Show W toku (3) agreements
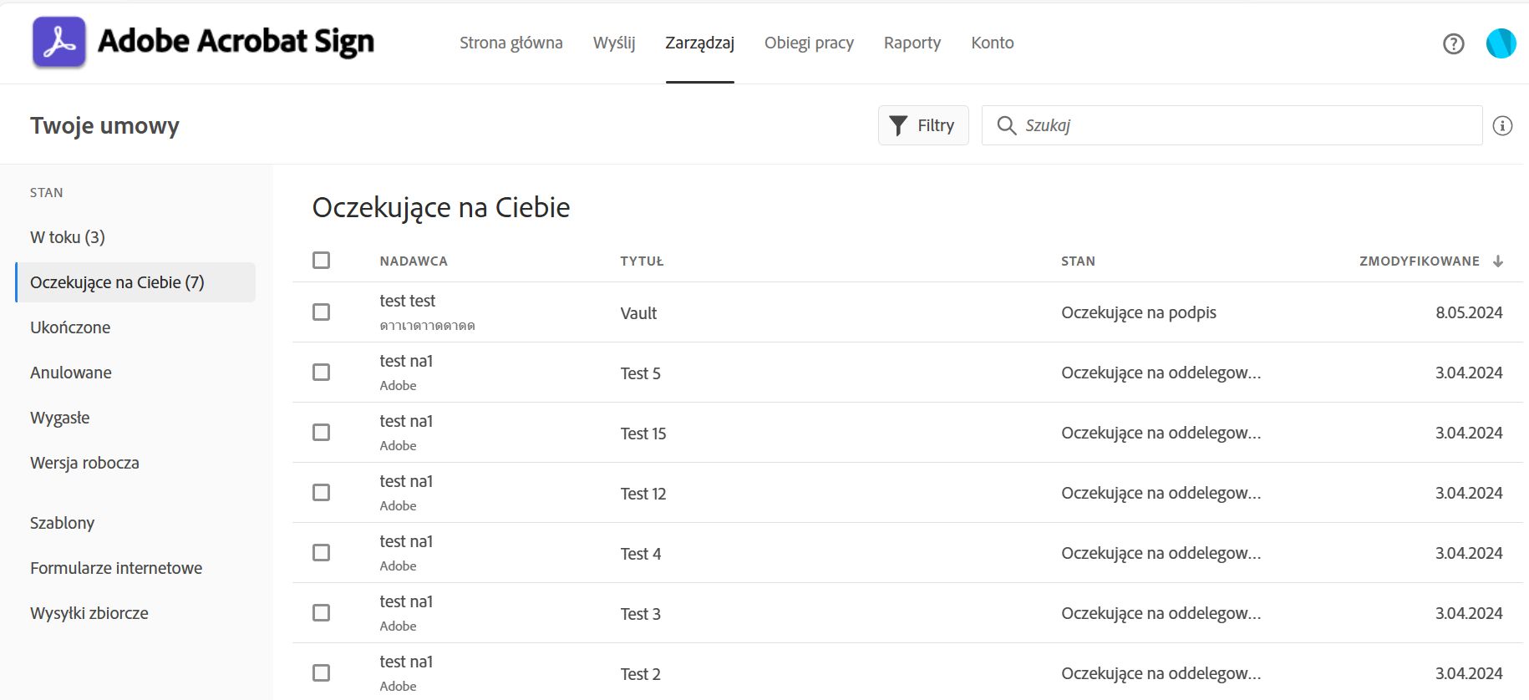 [68, 237]
